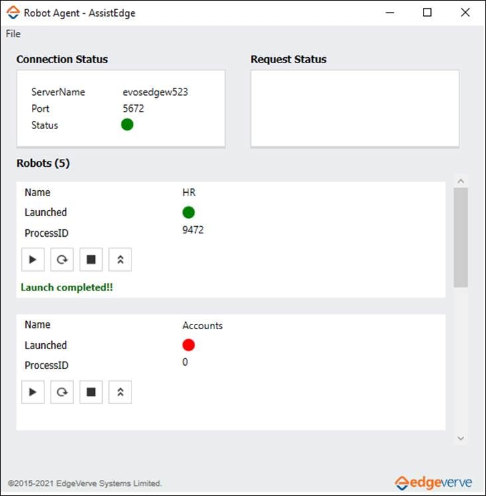The height and width of the screenshot is (496, 486).
Task: Click the Accounts robot name value
Action: (x=202, y=326)
